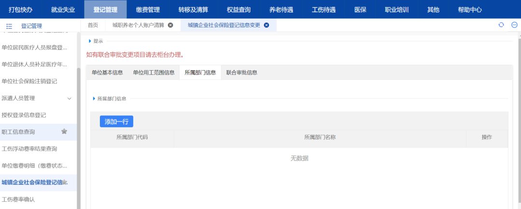
Task: Toggle favorite star for 城镇企业社会保险登记信息
Action: click(65, 182)
